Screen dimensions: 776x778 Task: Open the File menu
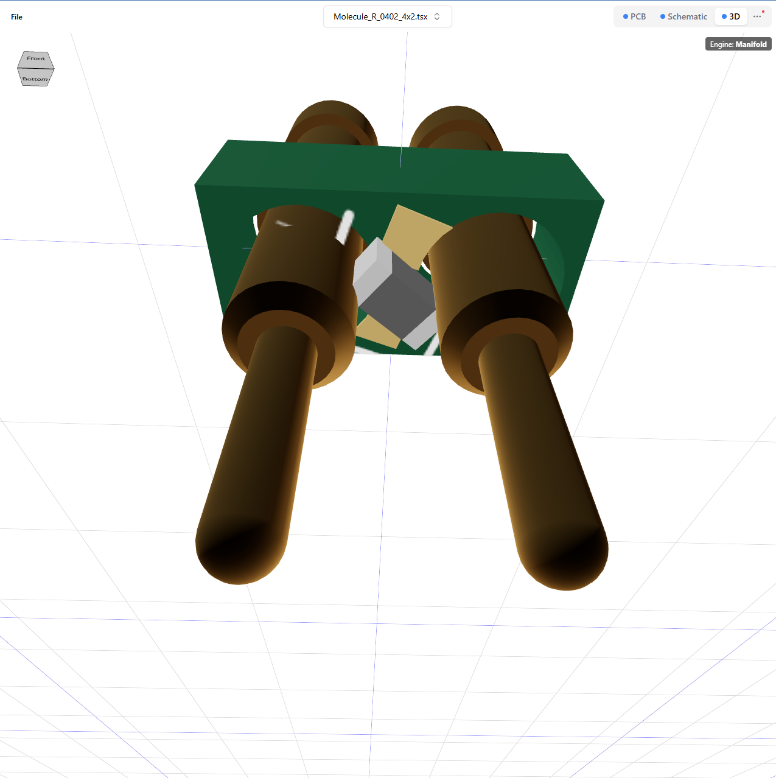(x=16, y=17)
